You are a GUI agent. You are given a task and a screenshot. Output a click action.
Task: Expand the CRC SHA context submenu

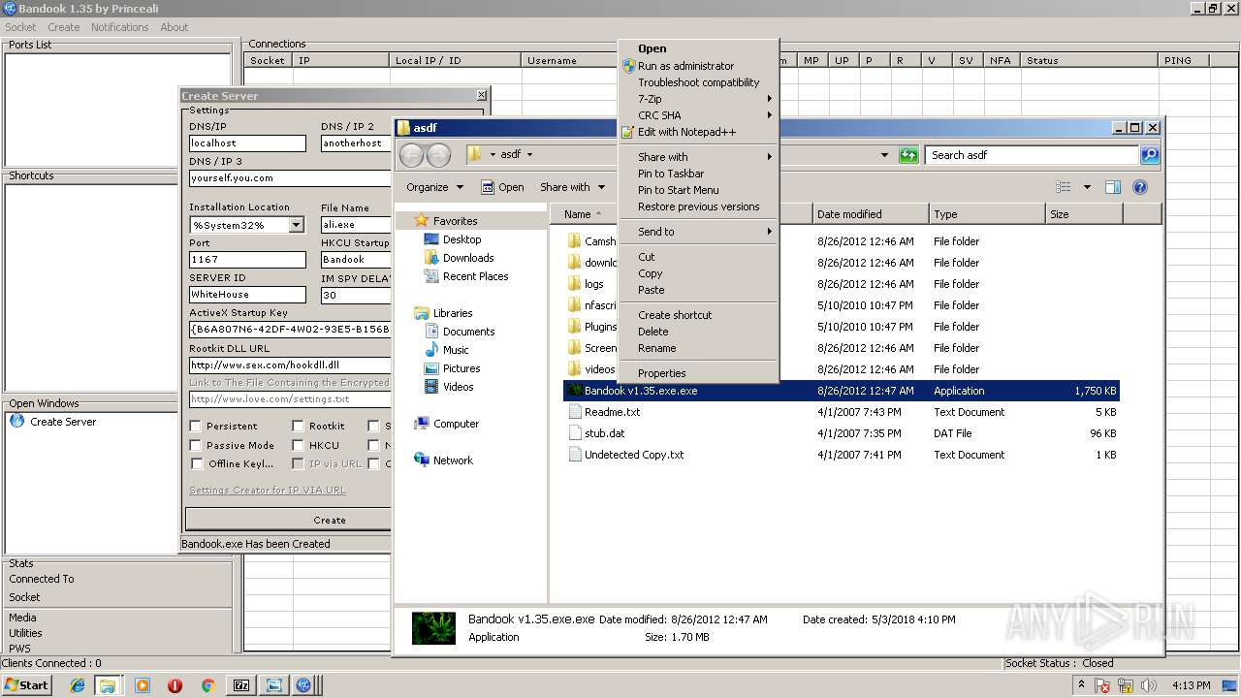[698, 115]
